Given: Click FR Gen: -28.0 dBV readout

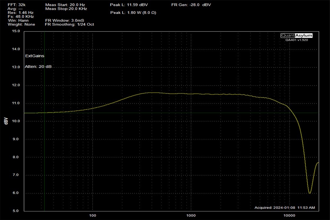Looking at the screenshot, I should coord(191,5).
